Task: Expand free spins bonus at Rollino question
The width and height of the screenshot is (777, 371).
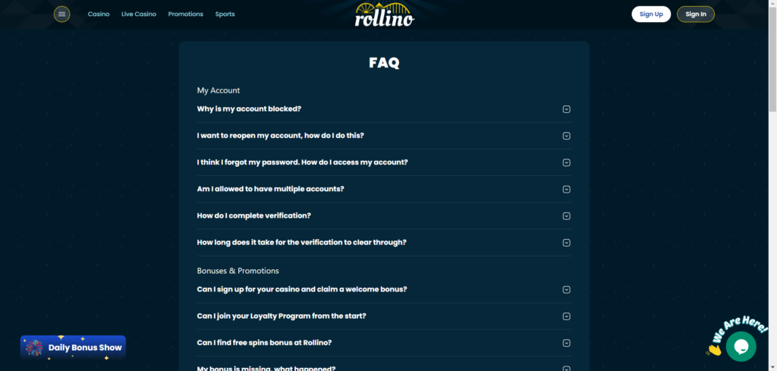Action: click(264, 342)
